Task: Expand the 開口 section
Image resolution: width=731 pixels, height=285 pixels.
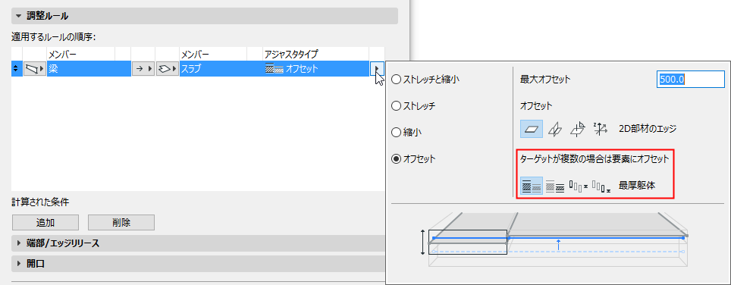Action: [19, 264]
